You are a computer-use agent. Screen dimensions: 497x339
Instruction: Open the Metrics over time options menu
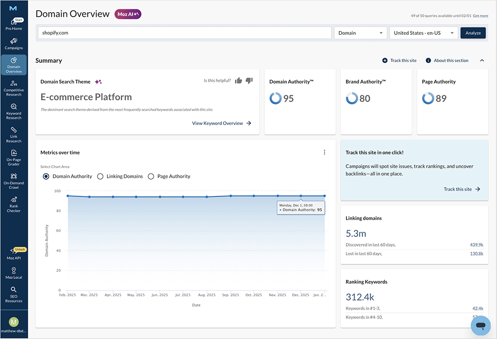click(324, 152)
